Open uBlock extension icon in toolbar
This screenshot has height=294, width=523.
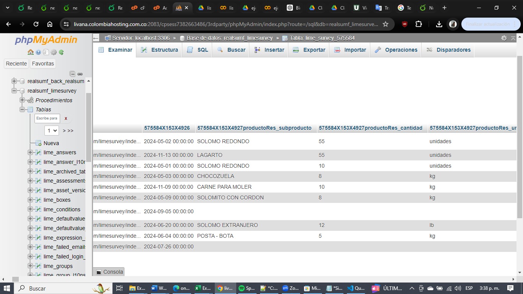coord(405,24)
